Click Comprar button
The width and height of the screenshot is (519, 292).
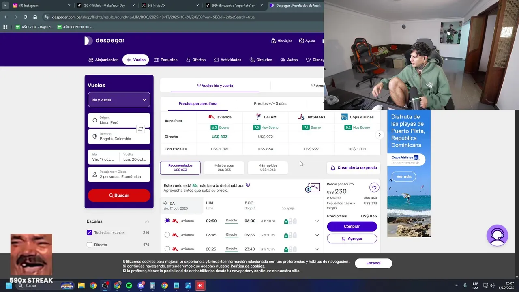click(352, 226)
